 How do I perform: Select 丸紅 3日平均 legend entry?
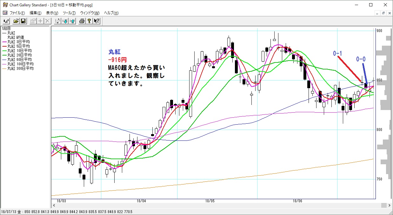18,42
